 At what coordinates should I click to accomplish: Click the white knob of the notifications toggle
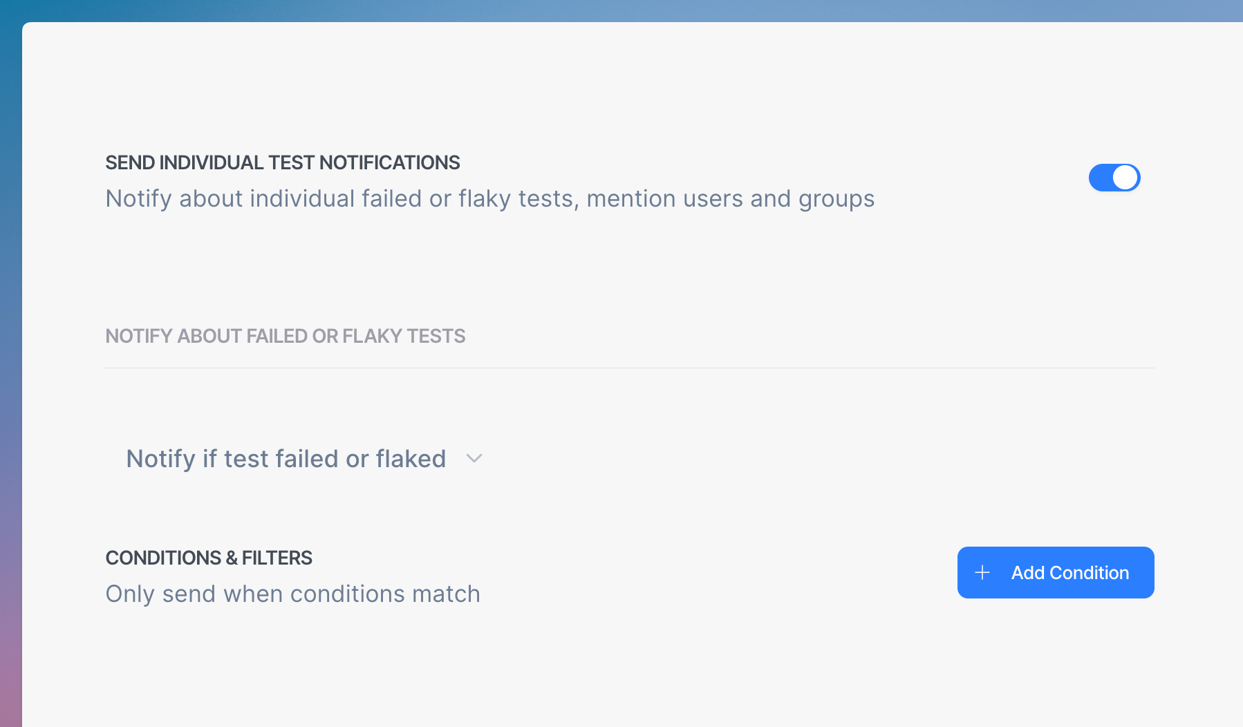1125,178
